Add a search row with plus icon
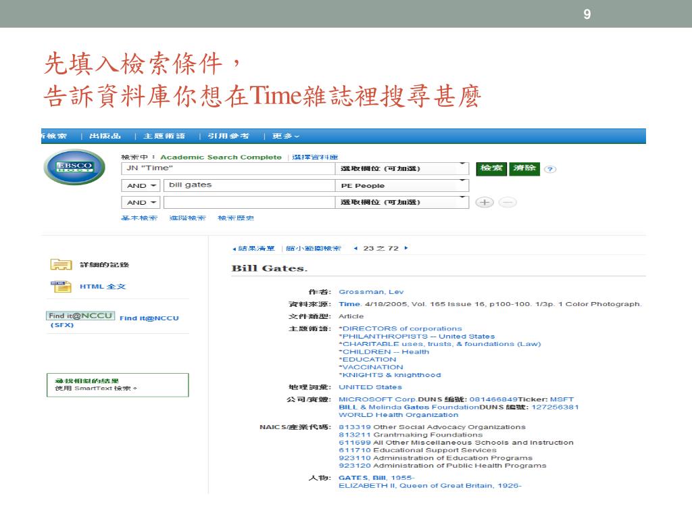The height and width of the screenshot is (519, 692). pos(485,202)
